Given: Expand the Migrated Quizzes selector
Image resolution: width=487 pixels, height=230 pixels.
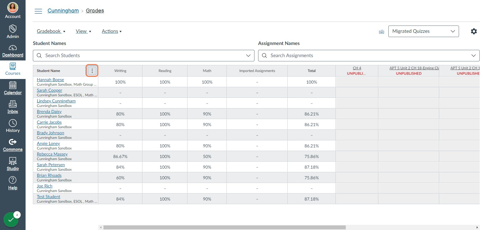Looking at the screenshot, I should click(x=424, y=31).
